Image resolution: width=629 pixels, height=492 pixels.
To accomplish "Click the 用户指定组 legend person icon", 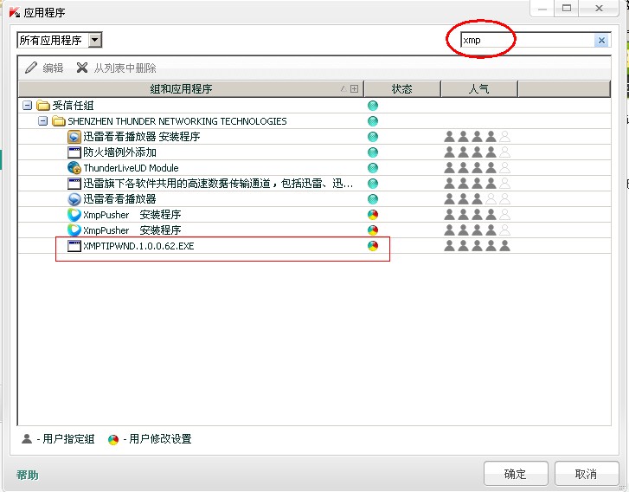I will [27, 439].
